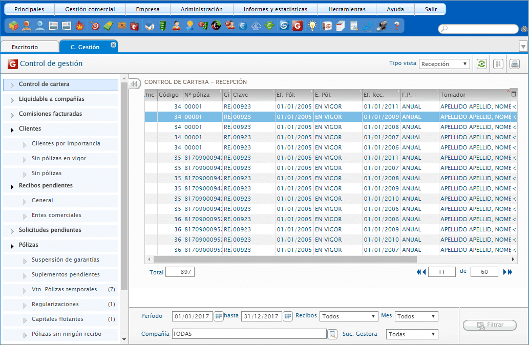
Task: Open the tab list dropdown arrow
Action: click(523, 47)
